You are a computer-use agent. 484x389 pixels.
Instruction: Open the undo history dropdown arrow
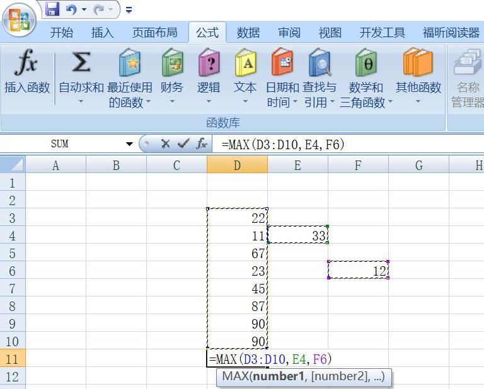click(84, 9)
